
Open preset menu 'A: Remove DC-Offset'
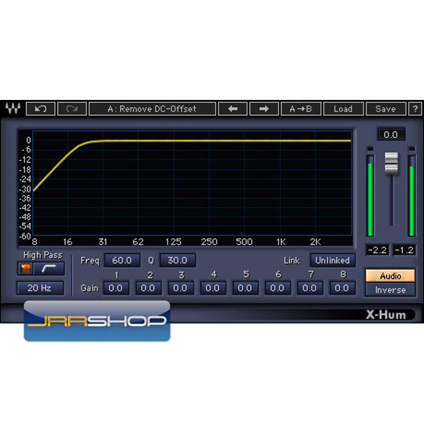coord(152,108)
